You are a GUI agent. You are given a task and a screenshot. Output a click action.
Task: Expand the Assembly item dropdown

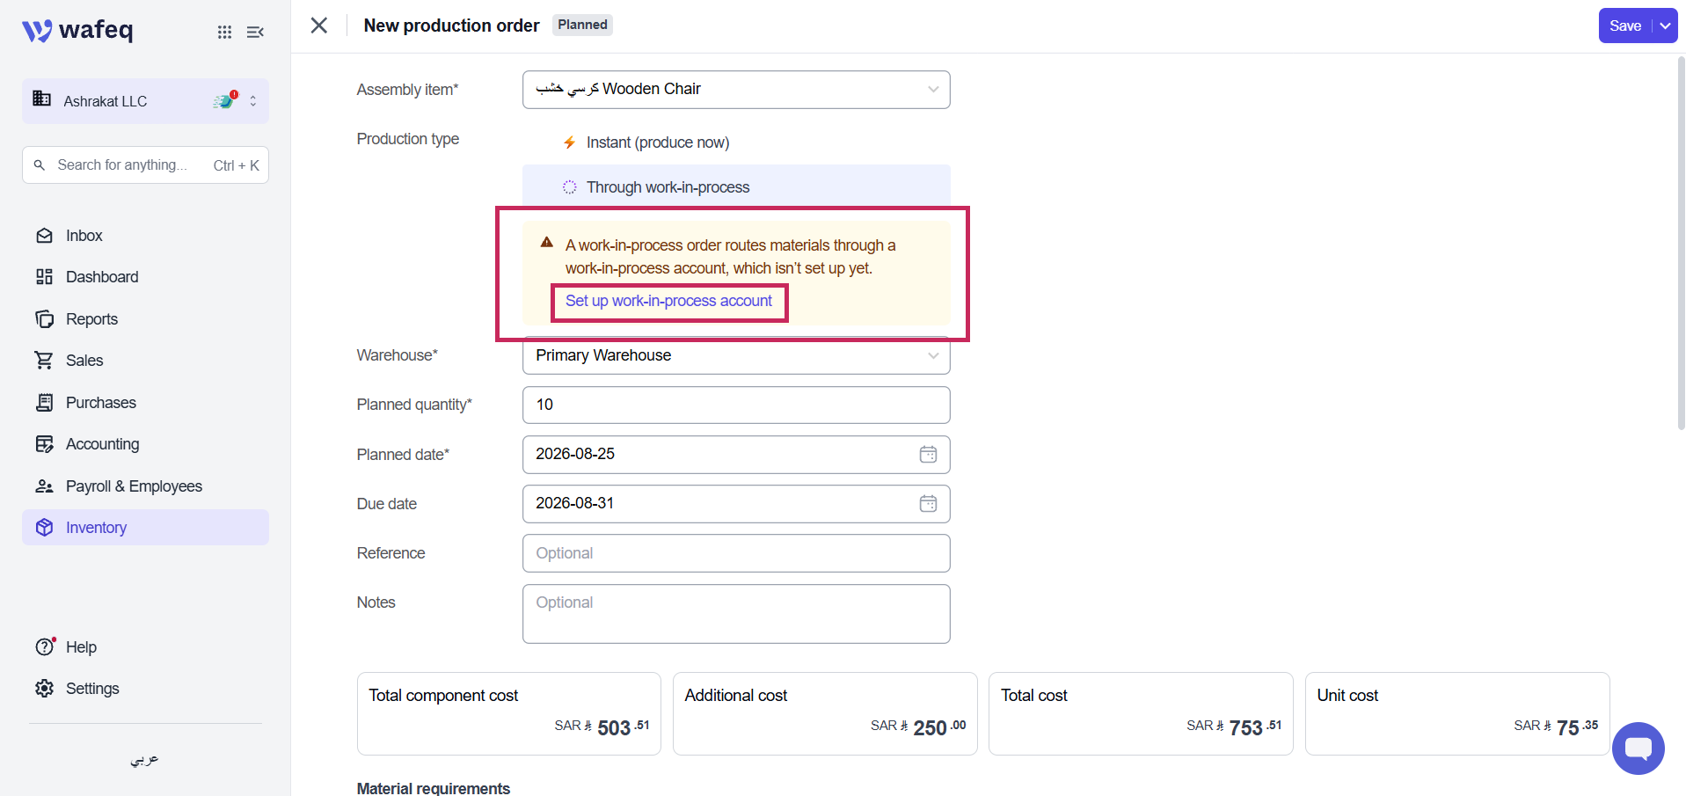(x=736, y=90)
